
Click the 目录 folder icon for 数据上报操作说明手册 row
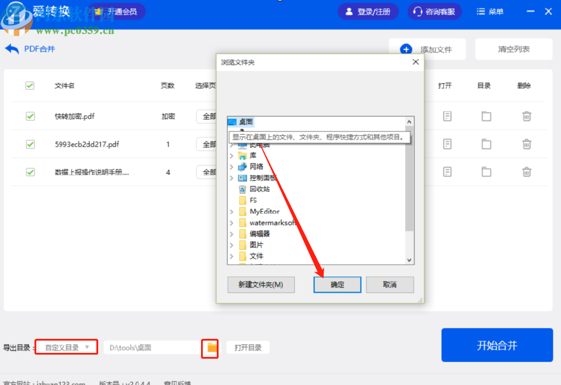[x=486, y=172]
